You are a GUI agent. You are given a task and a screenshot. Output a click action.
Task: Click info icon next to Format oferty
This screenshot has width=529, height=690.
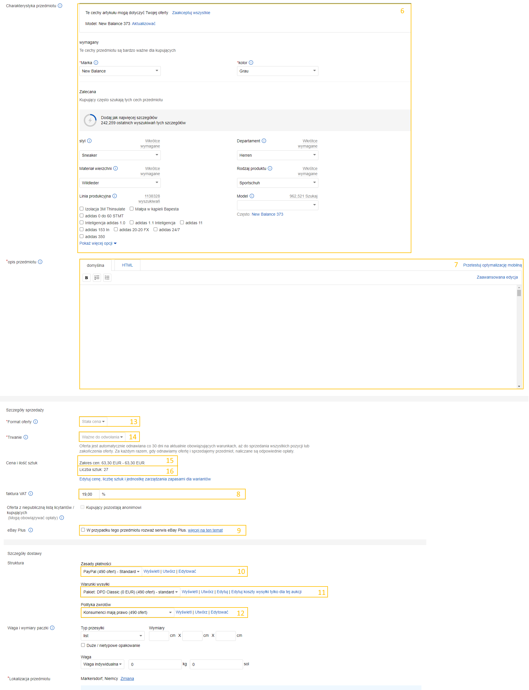click(36, 422)
